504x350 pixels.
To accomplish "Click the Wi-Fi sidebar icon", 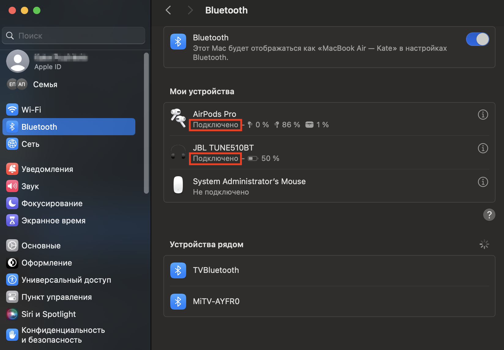I will [x=12, y=110].
